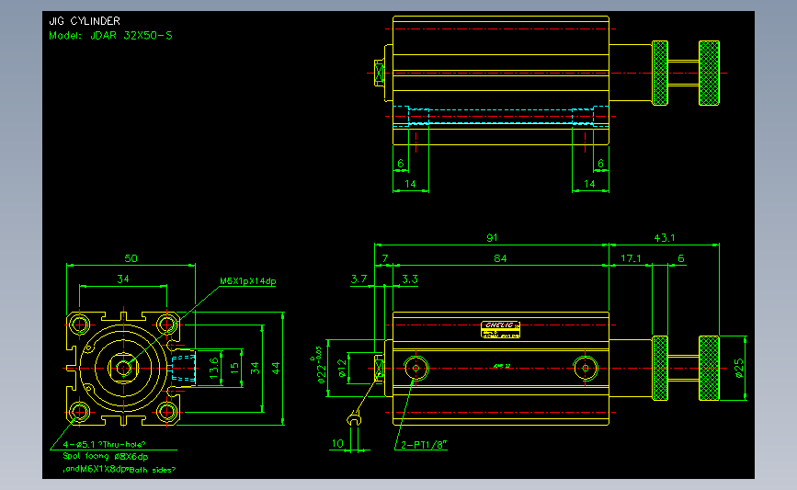Image resolution: width=797 pixels, height=490 pixels.
Task: Pick the M6X1pX14dp thread callout
Action: [247, 281]
